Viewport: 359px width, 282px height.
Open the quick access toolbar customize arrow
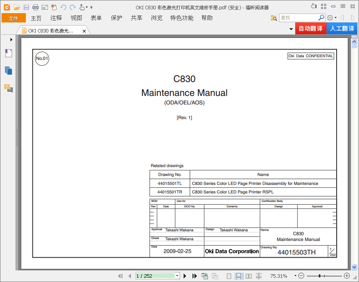(x=91, y=7)
